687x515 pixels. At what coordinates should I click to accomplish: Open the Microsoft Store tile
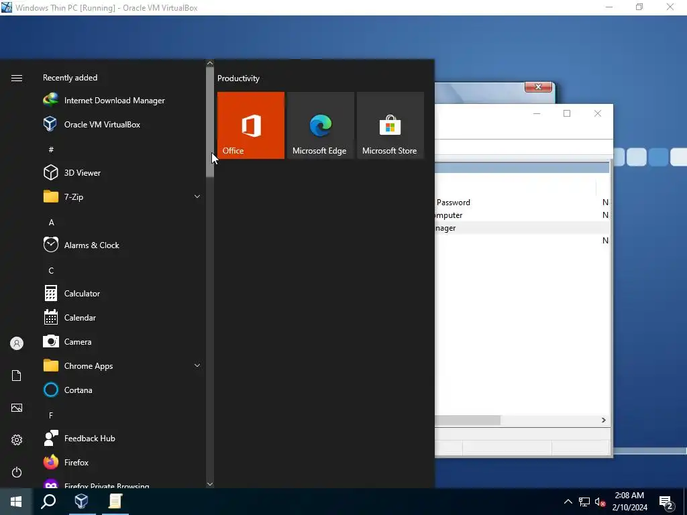click(390, 125)
